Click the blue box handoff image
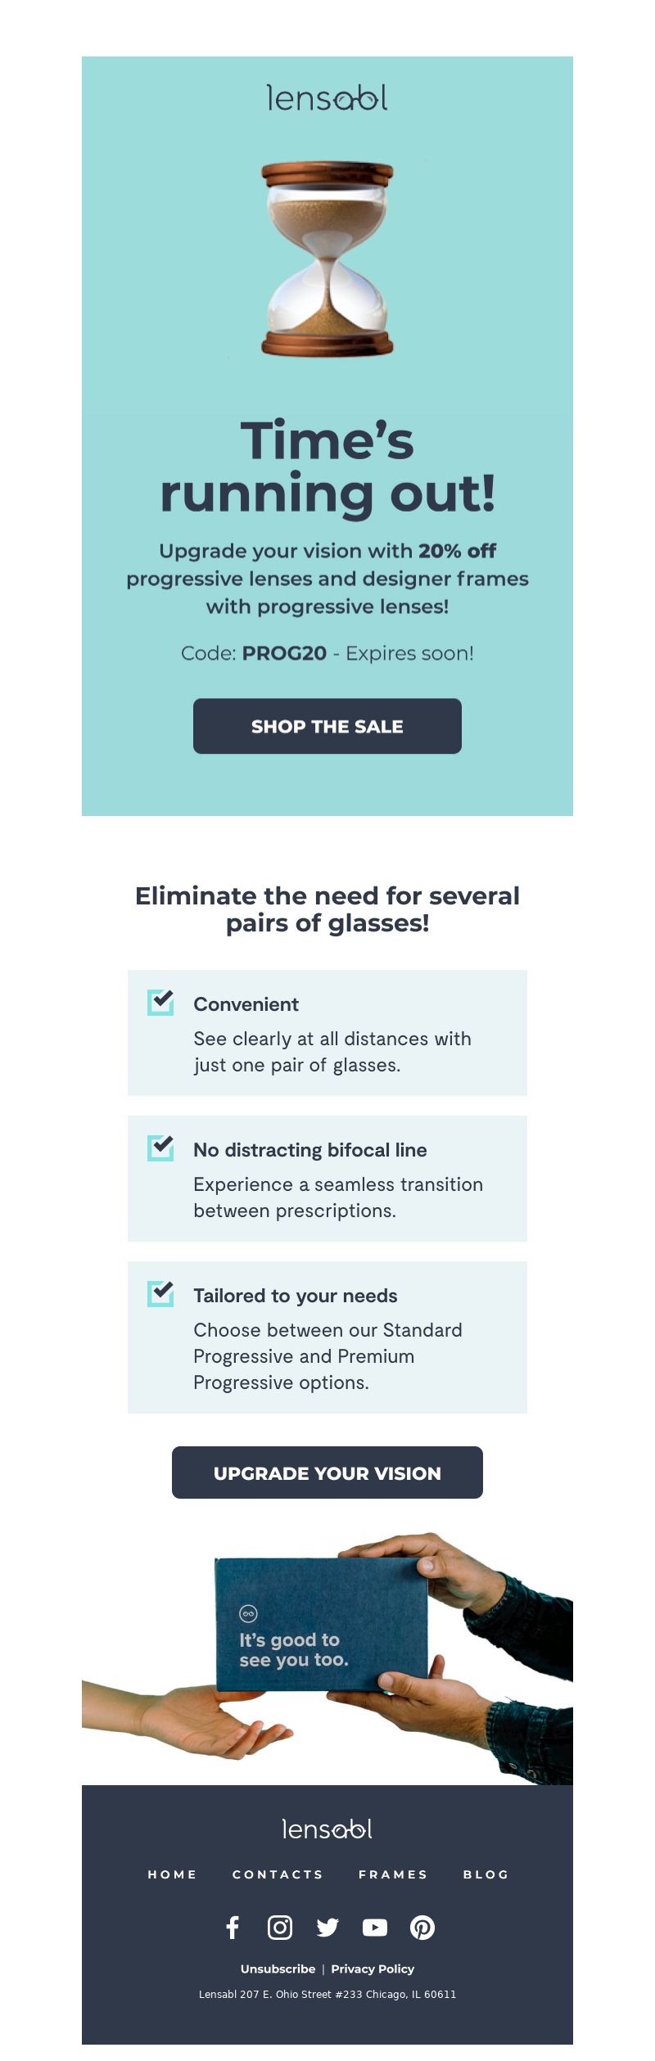Image resolution: width=655 pixels, height=2061 pixels. pos(327,1657)
